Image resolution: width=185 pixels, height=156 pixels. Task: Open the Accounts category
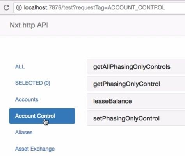(x=27, y=99)
